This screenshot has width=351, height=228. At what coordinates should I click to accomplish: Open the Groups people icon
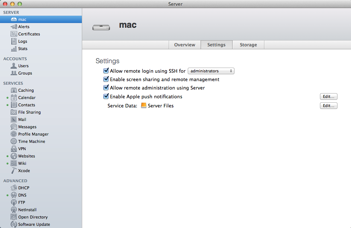tap(14, 73)
